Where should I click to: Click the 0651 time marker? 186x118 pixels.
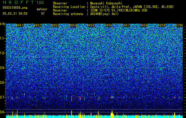(20, 25)
